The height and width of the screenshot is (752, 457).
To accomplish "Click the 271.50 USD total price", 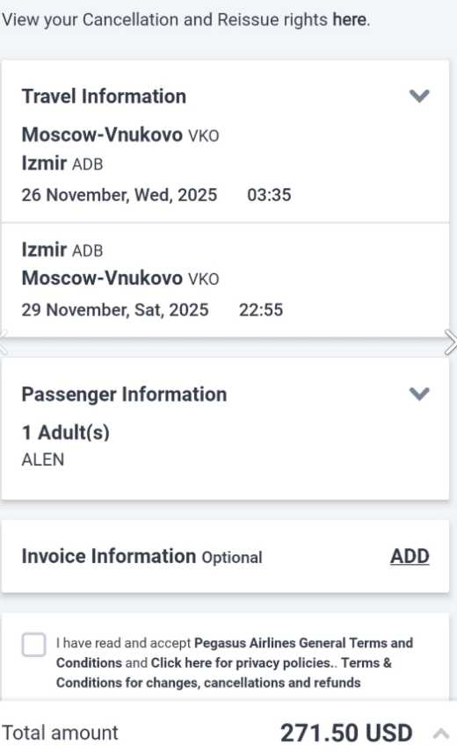I will pos(346,734).
